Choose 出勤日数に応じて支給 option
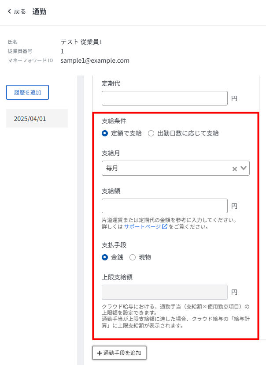 pyautogui.click(x=151, y=133)
